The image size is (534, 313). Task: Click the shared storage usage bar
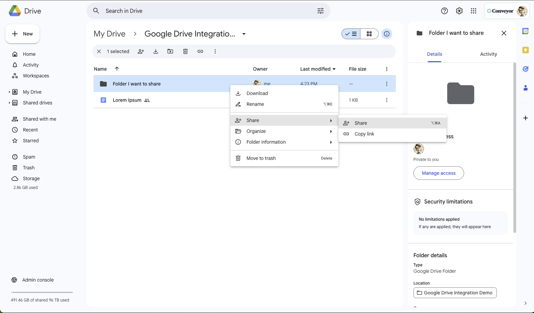(42, 292)
